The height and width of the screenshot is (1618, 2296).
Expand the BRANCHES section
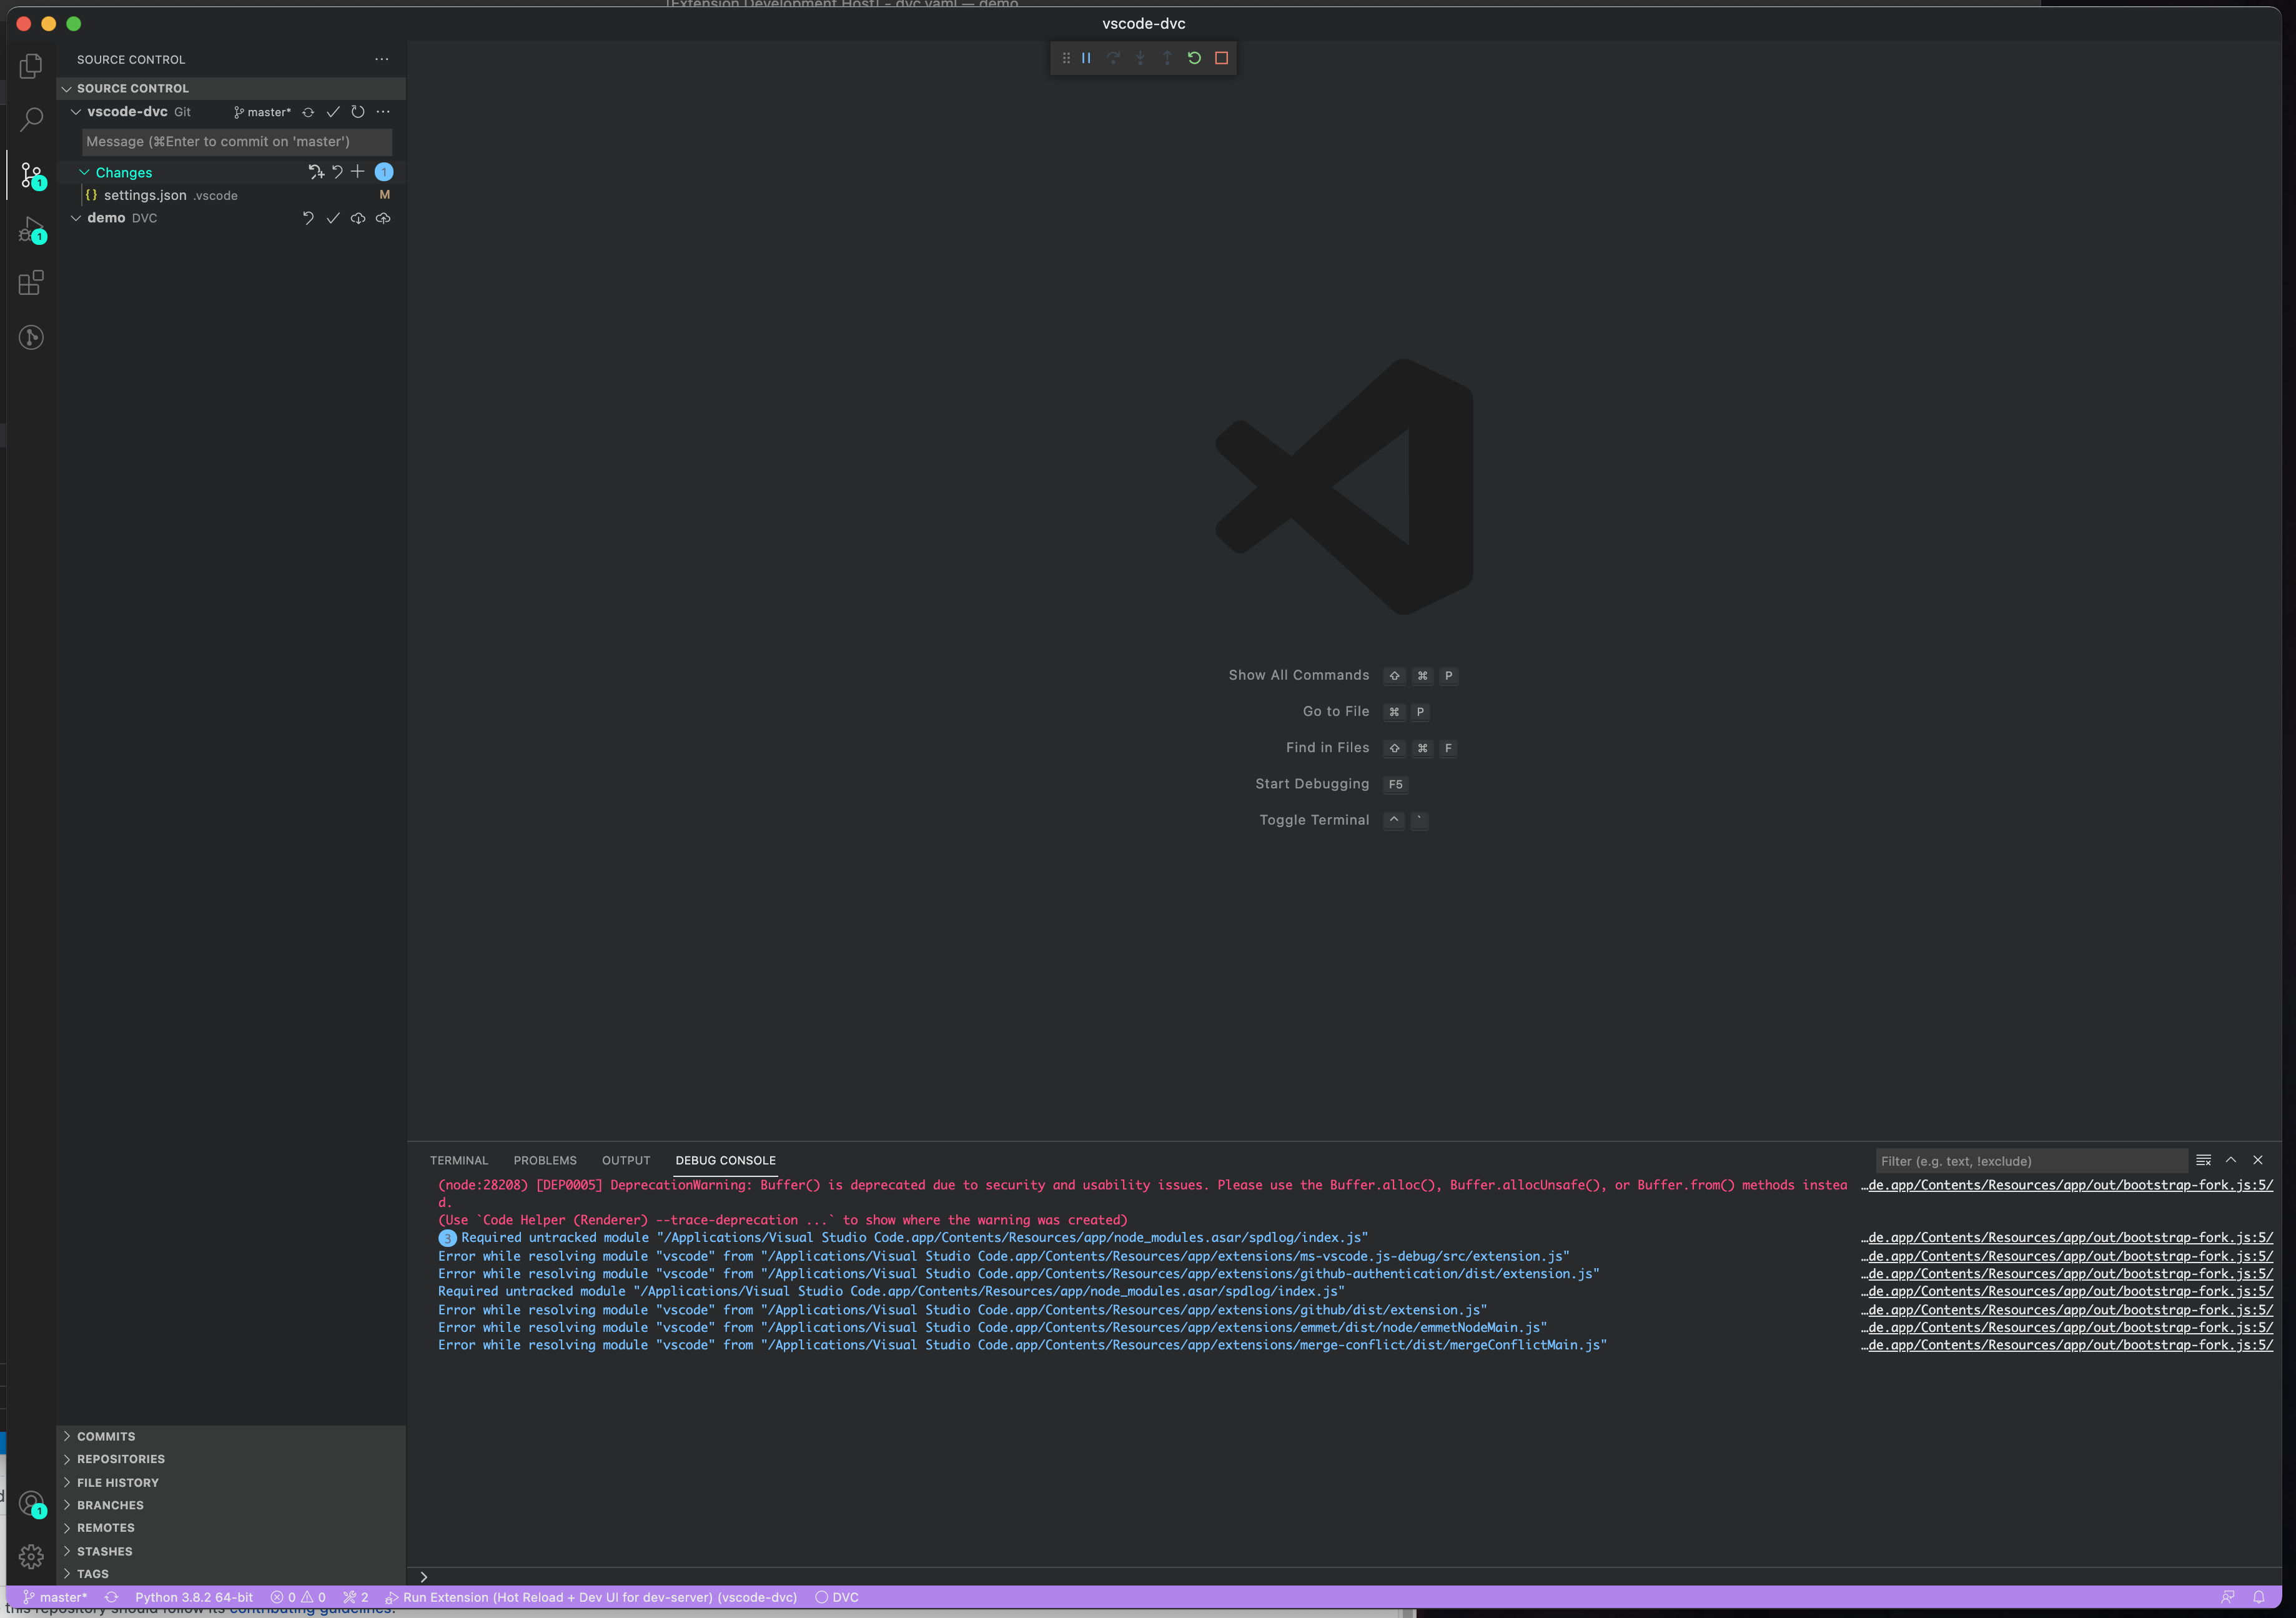pos(110,1504)
